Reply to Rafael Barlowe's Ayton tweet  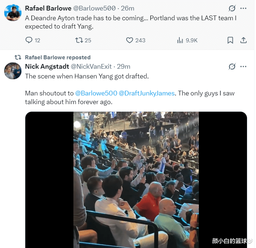29,40
